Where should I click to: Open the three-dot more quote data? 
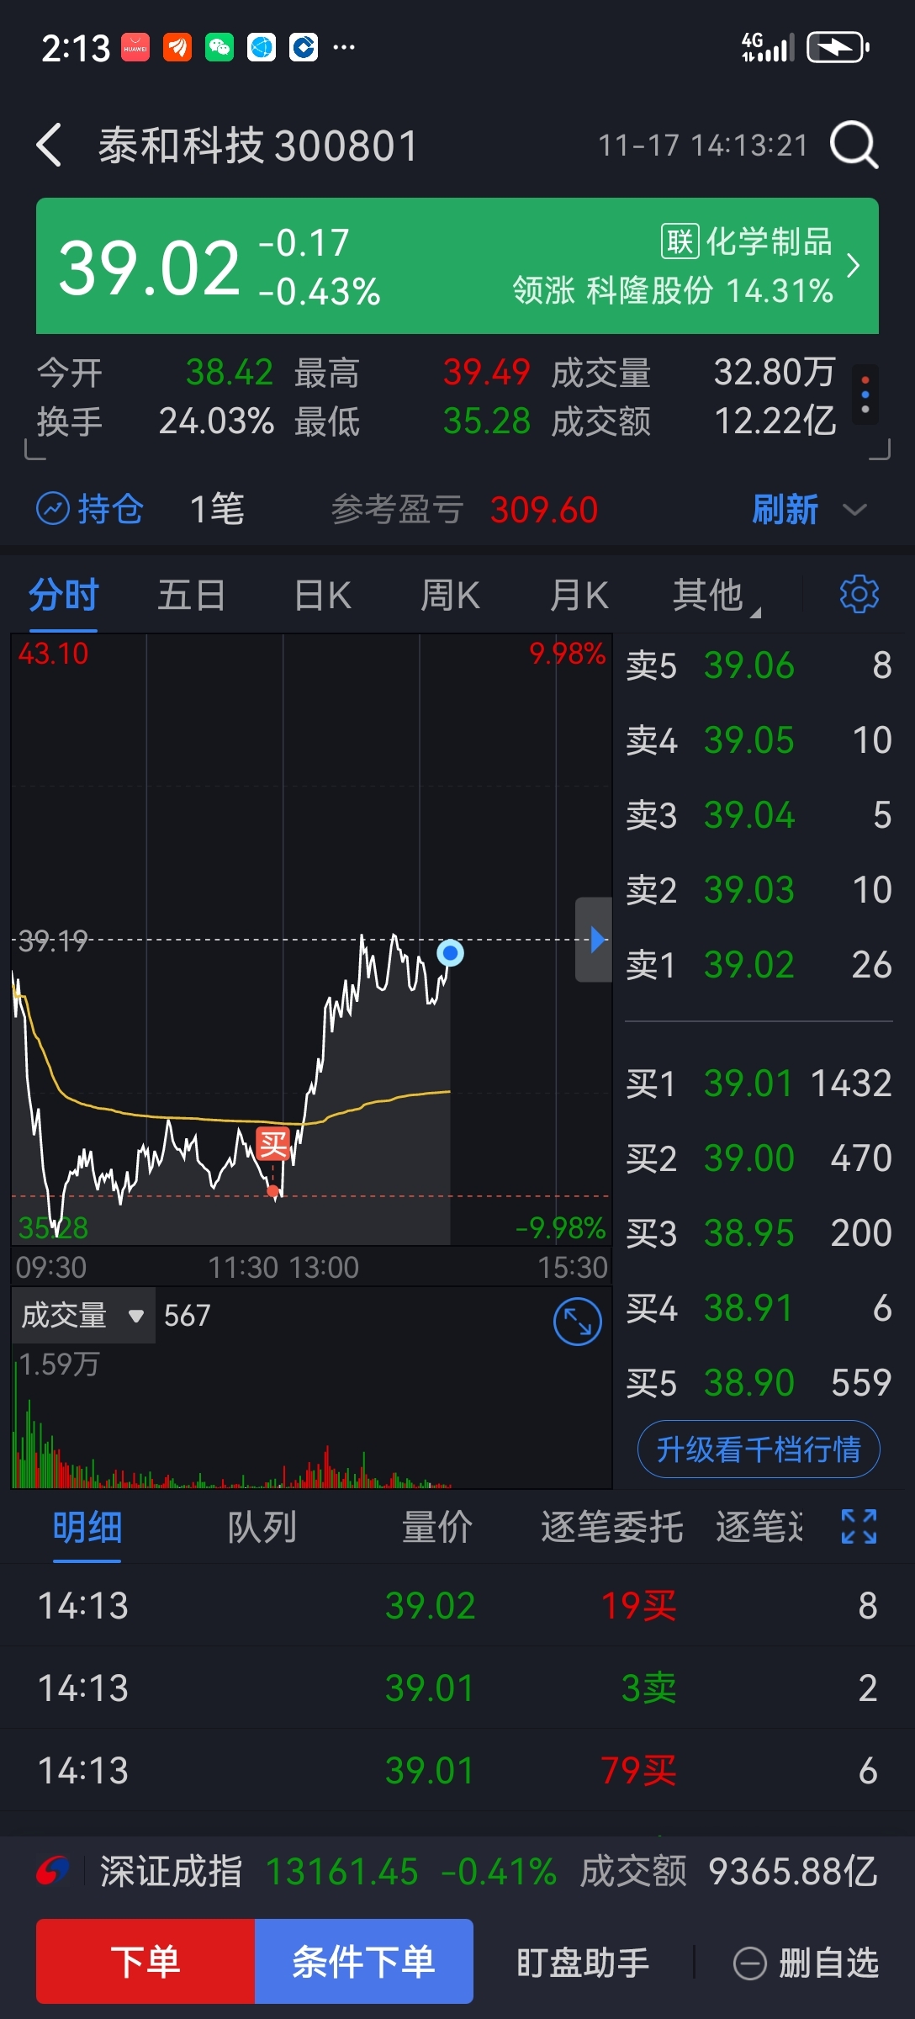(865, 395)
